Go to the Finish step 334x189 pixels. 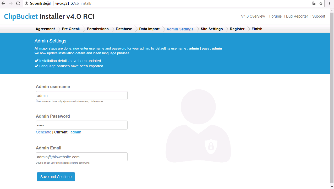point(257,29)
